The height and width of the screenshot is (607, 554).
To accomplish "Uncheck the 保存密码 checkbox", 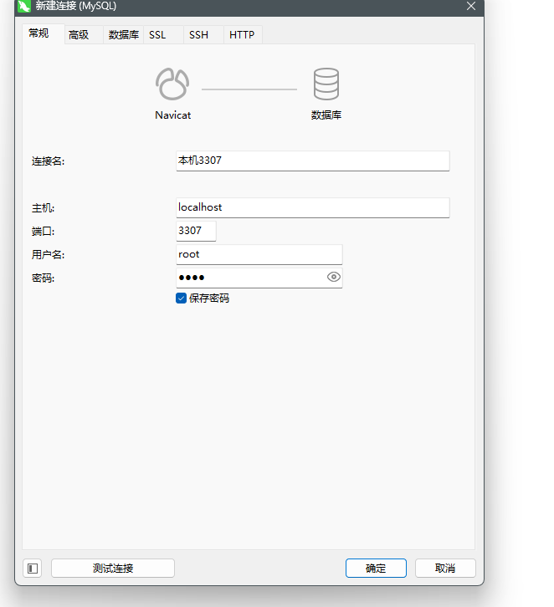I will click(x=181, y=298).
